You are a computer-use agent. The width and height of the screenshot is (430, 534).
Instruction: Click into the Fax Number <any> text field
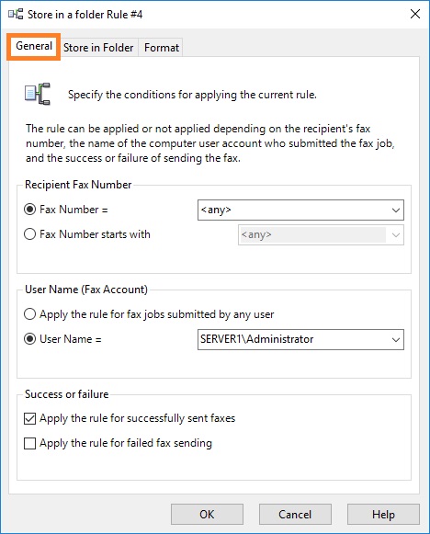click(293, 210)
